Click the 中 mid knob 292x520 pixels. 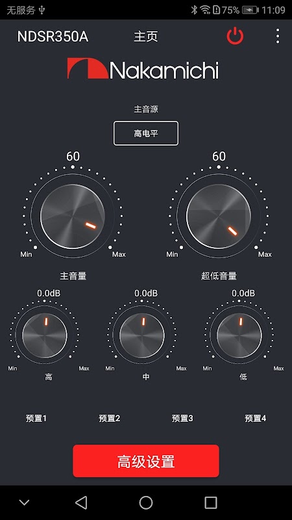(142, 335)
